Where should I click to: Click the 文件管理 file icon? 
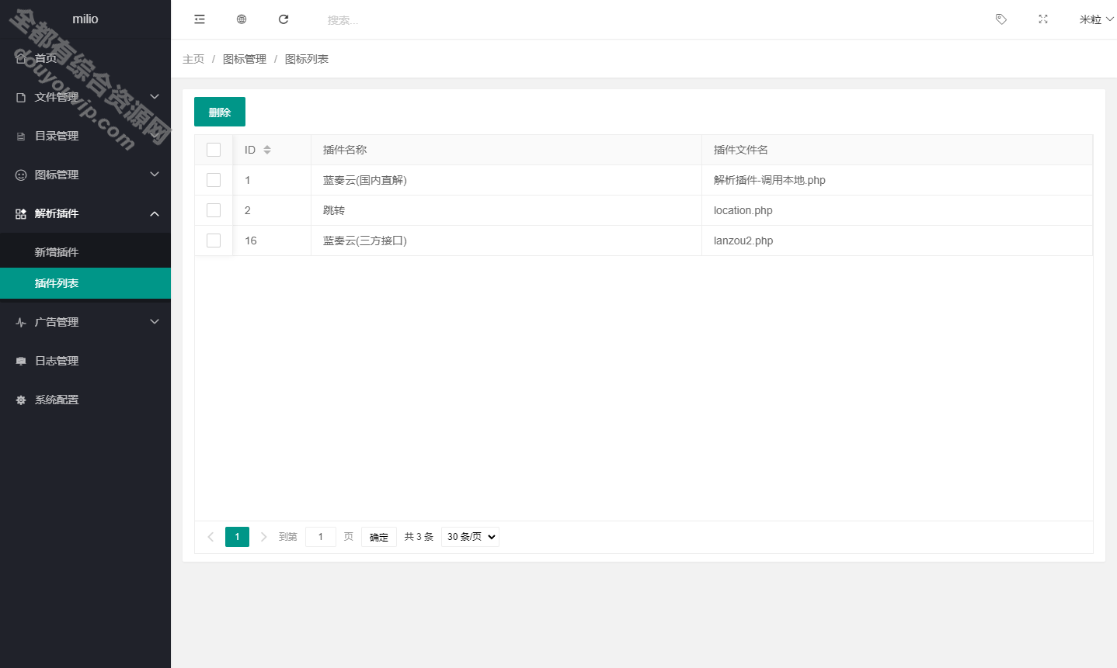pos(21,97)
